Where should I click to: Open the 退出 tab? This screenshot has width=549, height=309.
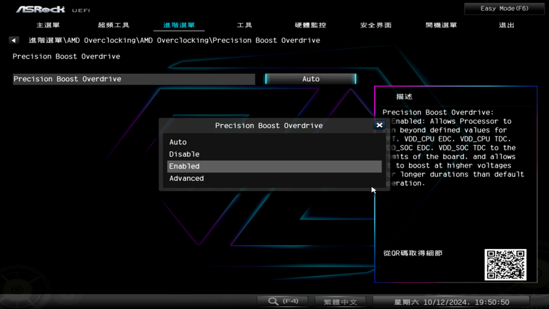507,25
